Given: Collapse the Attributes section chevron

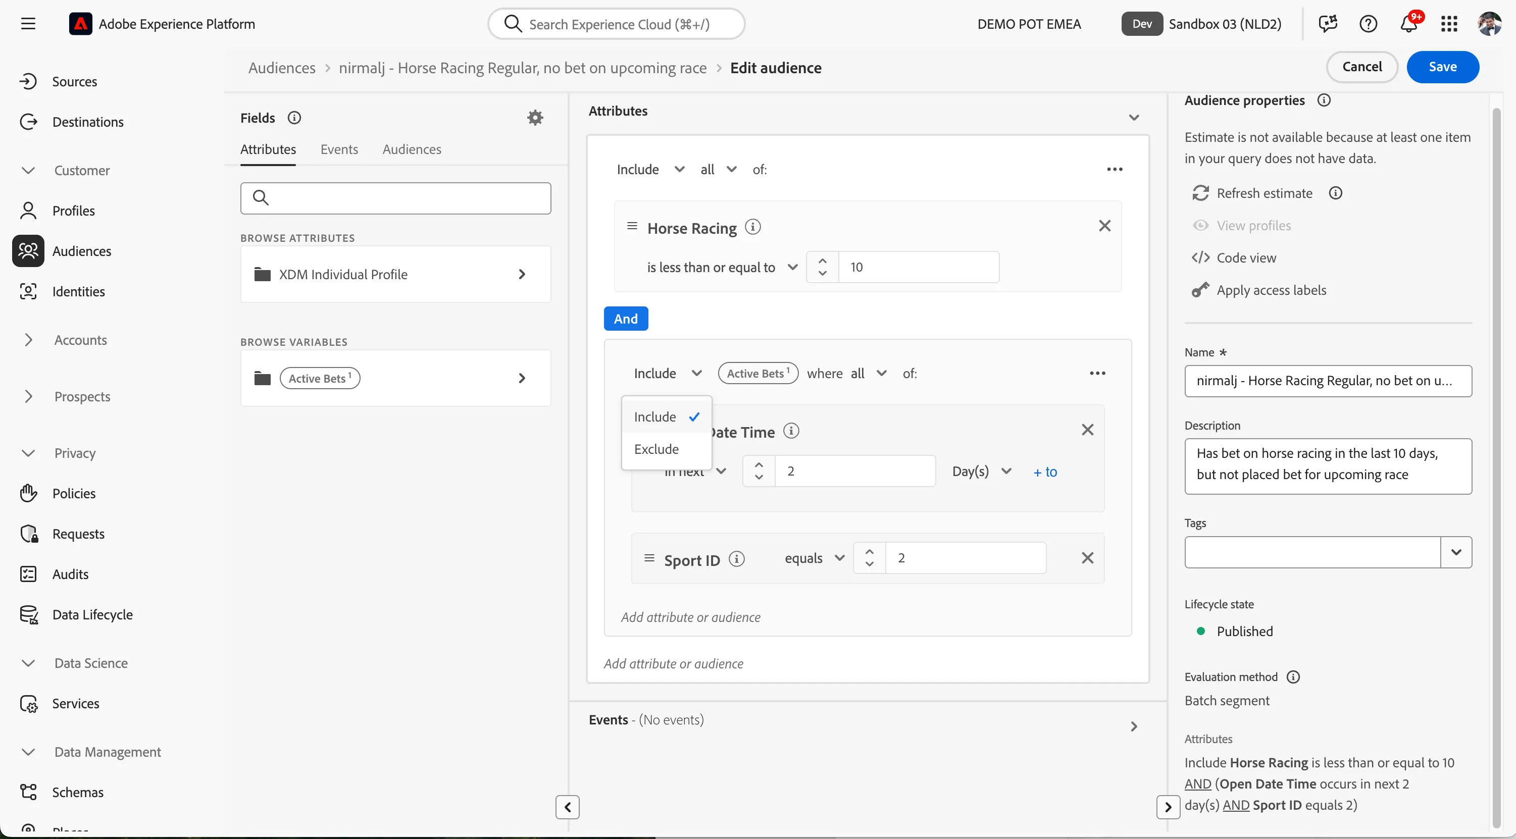Looking at the screenshot, I should 1134,118.
